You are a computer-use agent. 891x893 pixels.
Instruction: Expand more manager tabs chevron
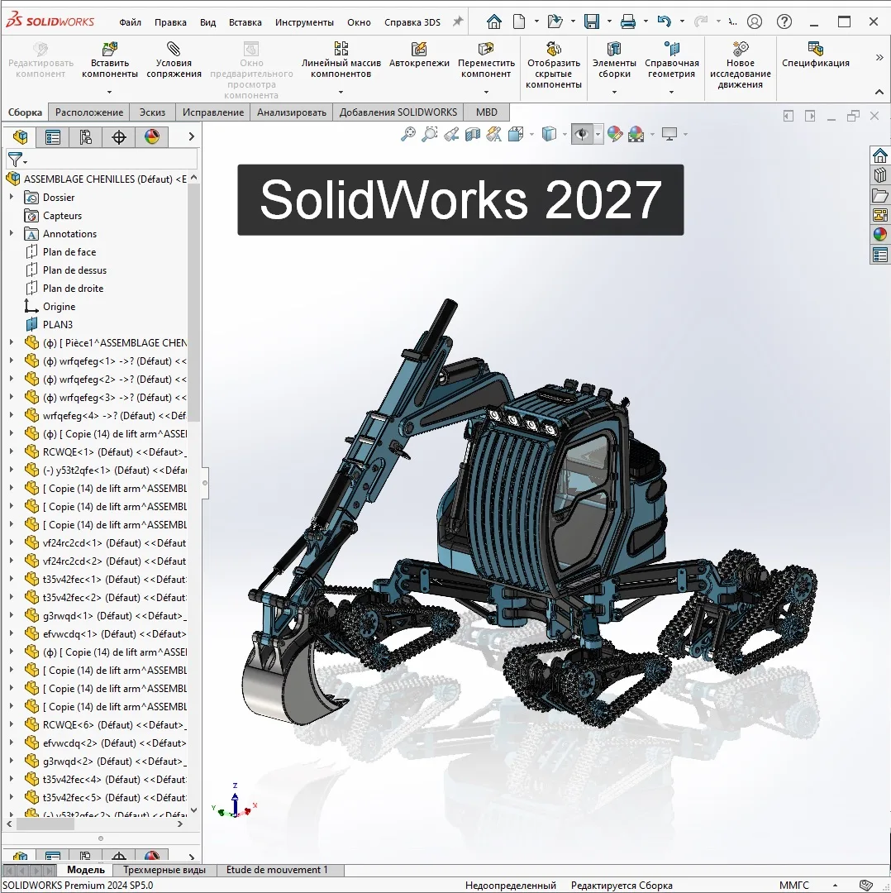191,136
